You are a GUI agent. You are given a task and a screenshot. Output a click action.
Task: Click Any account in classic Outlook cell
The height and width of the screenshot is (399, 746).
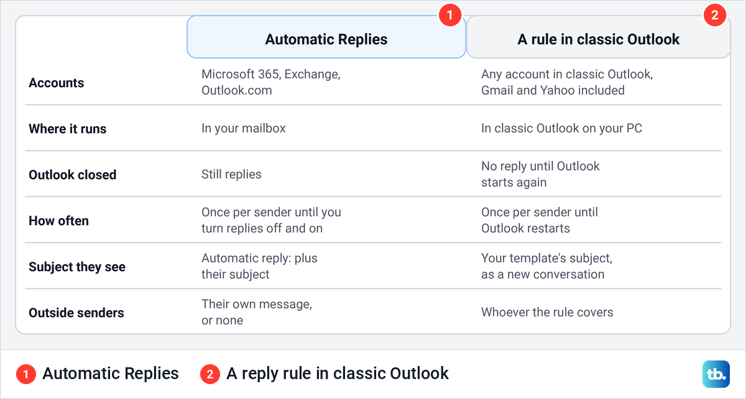[x=567, y=82]
